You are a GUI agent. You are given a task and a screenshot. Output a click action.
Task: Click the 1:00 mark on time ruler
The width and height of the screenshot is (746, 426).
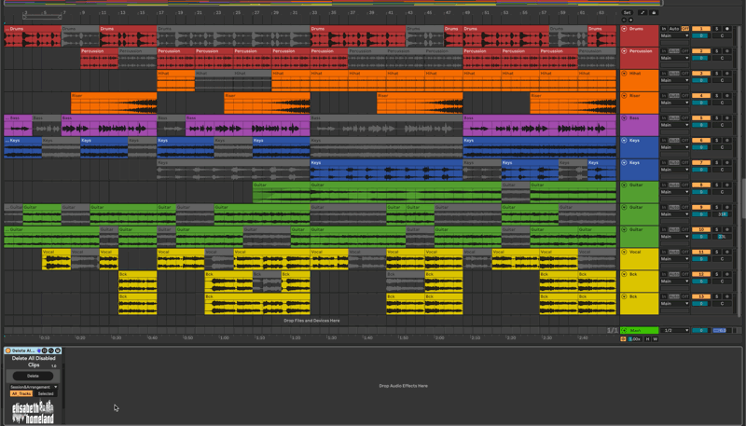(x=224, y=338)
